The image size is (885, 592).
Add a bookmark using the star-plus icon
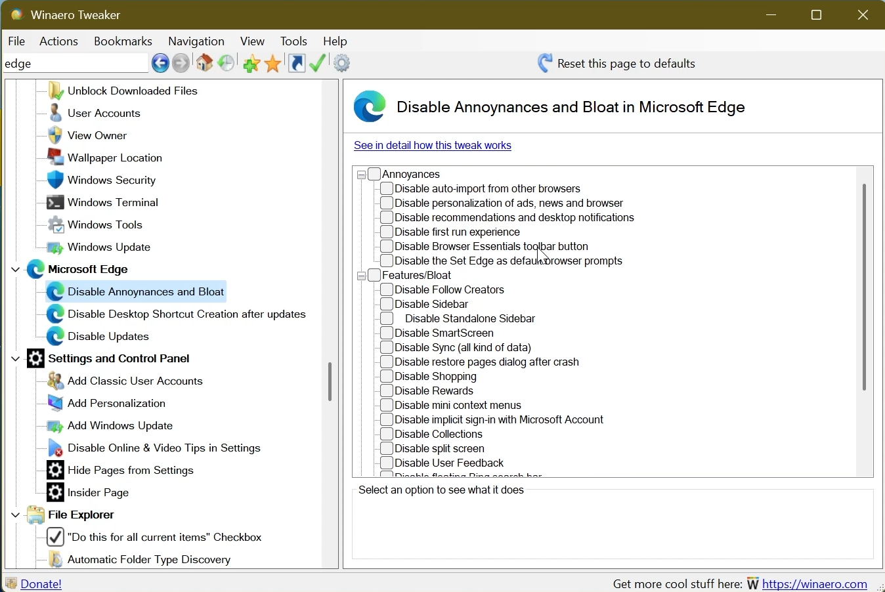251,63
